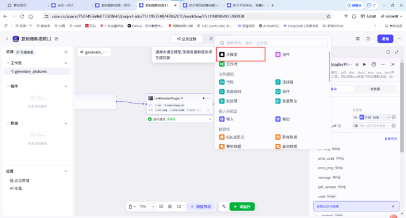Go back with the project back arrow

click(7, 39)
